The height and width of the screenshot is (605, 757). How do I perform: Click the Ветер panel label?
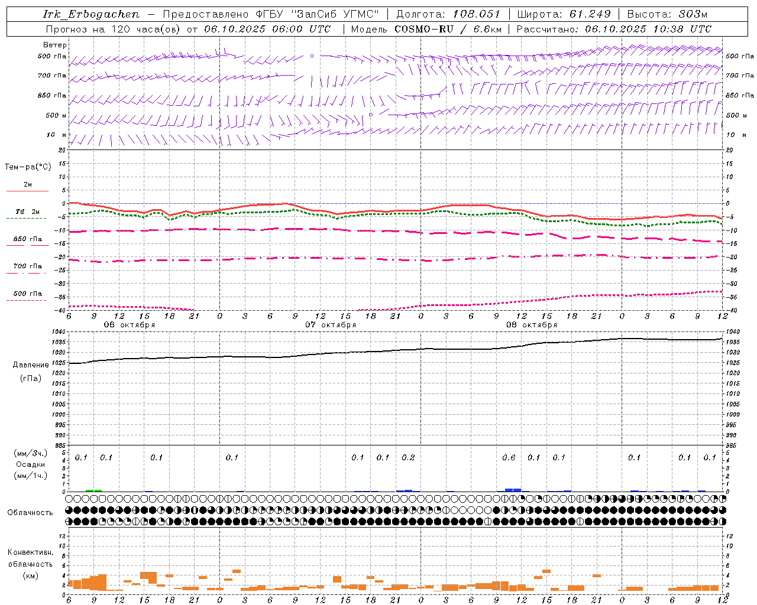coord(55,45)
